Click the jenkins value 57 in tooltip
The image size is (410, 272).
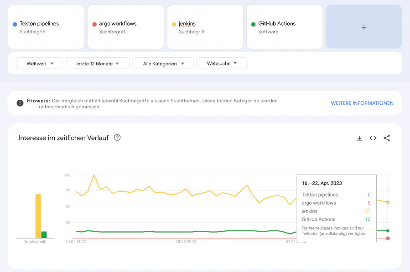click(x=368, y=211)
